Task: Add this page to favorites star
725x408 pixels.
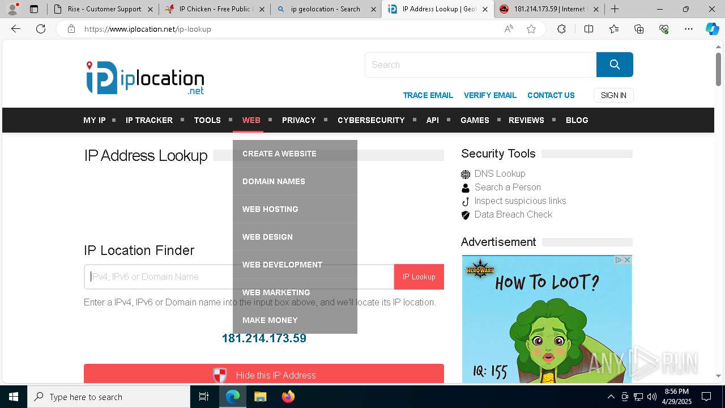Action: click(531, 29)
